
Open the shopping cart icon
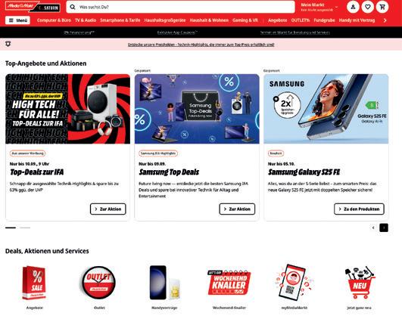(382, 7)
